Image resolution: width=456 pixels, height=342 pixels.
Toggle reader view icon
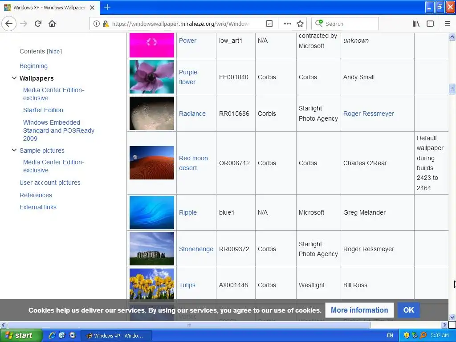(x=269, y=24)
